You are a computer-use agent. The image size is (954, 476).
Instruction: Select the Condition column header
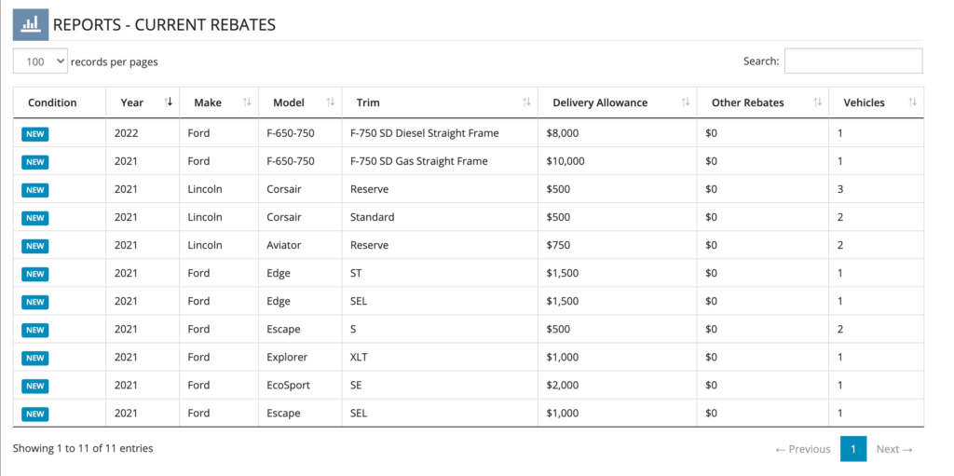[x=52, y=102]
